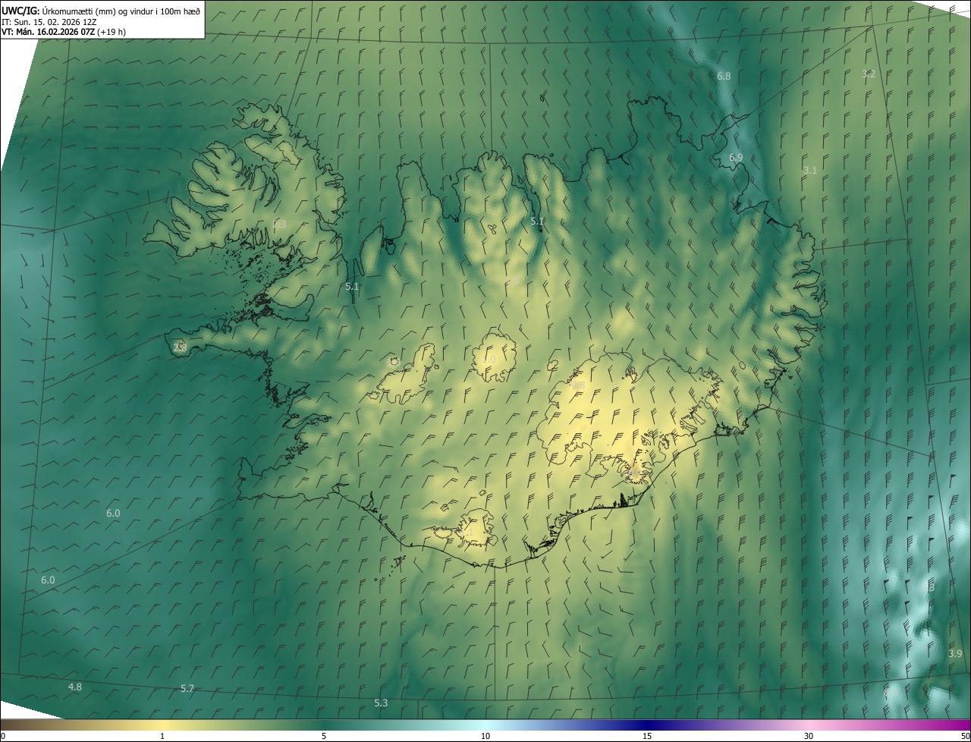
Task: Click the '2.8' value label on the map
Action: point(180,347)
